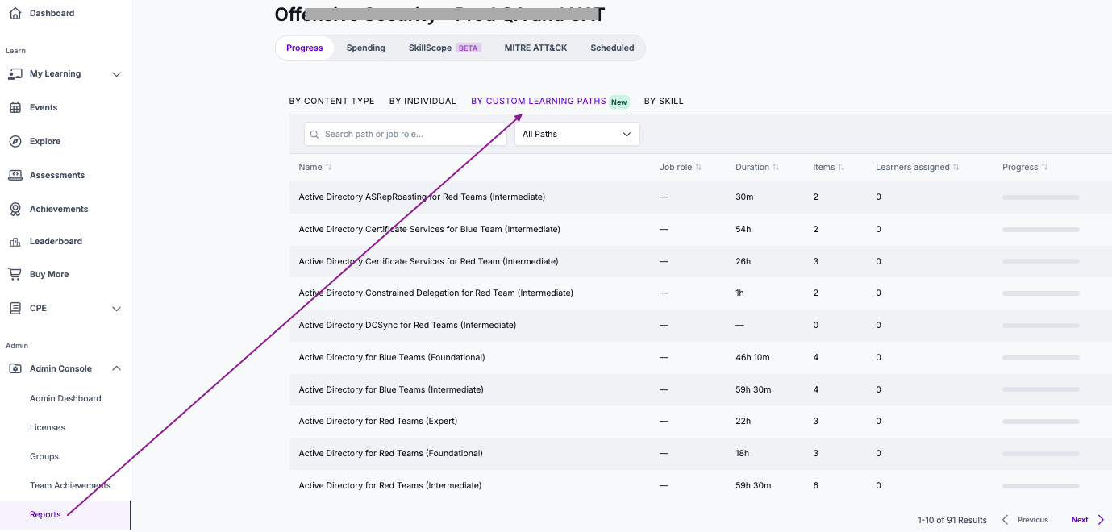This screenshot has width=1112, height=532.
Task: Select the By Skill sub-tab
Action: coord(664,102)
